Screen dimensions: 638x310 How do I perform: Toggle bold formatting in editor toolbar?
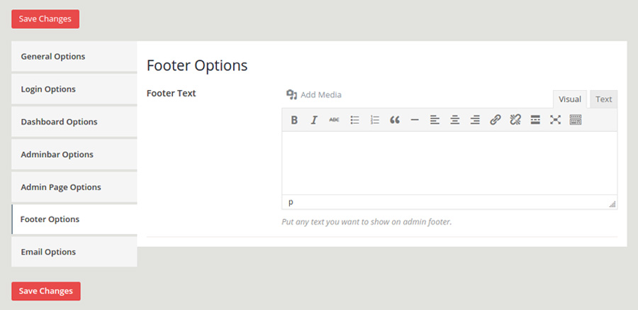pyautogui.click(x=294, y=120)
